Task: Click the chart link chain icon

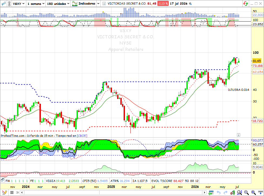Action: pyautogui.click(x=9, y=4)
